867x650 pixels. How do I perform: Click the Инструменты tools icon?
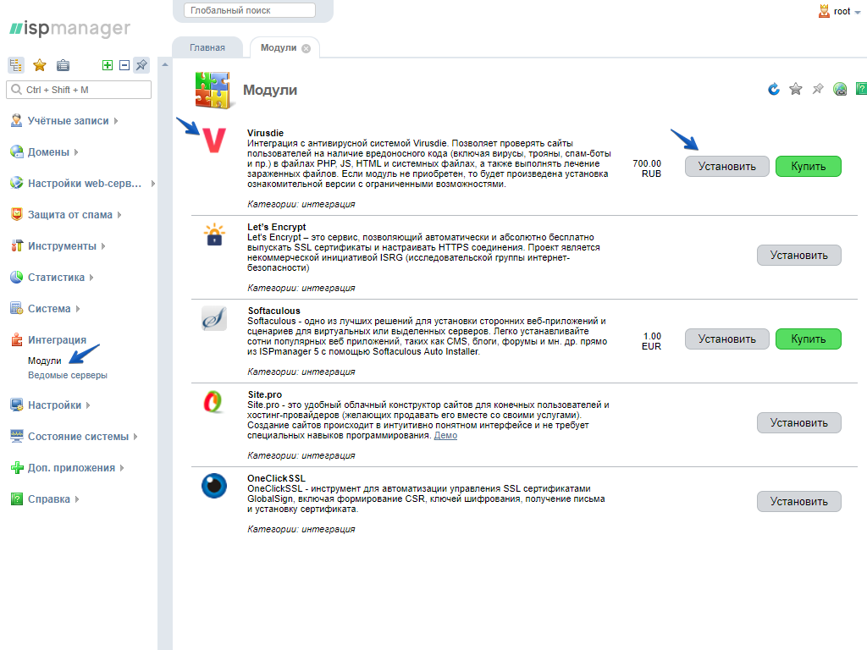tap(17, 246)
